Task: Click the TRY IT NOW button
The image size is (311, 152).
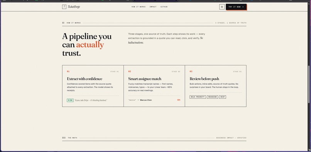Action: click(x=236, y=7)
